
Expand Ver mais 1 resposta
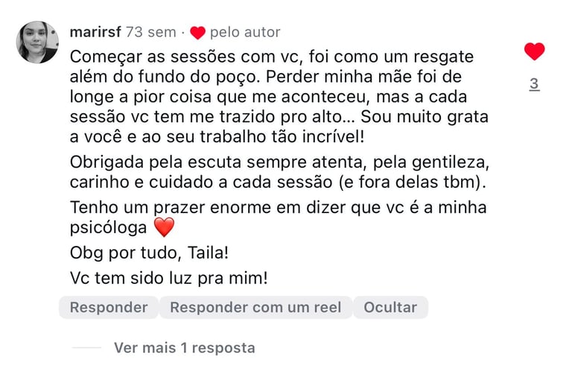(184, 348)
